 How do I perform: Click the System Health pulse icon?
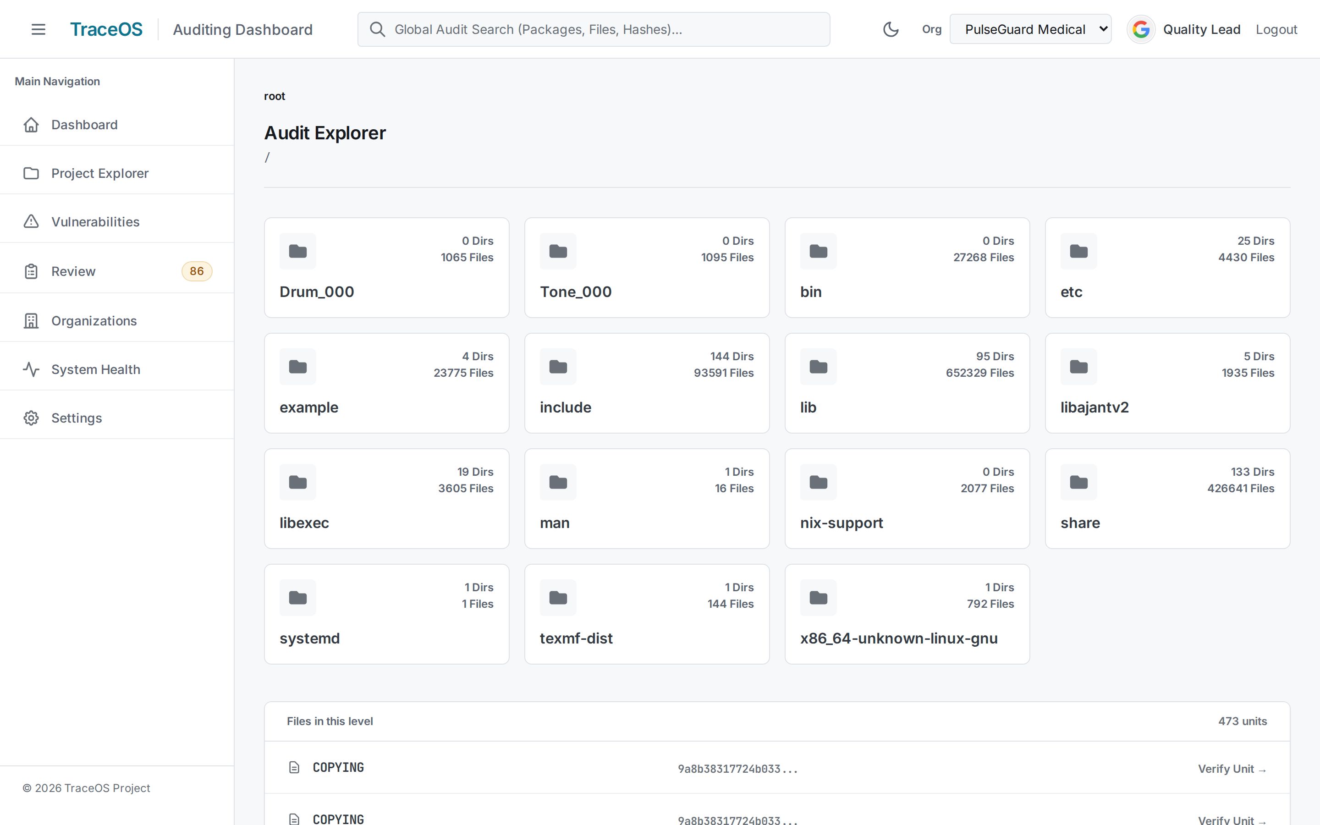coord(31,369)
